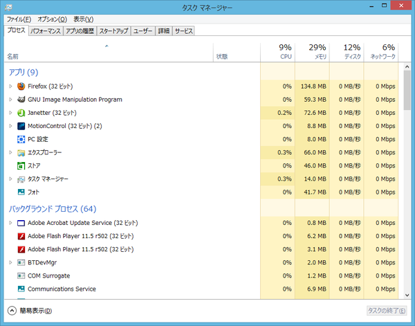Image resolution: width=415 pixels, height=326 pixels.
Task: Click the first Adobe Flash Player icon
Action: (21, 236)
